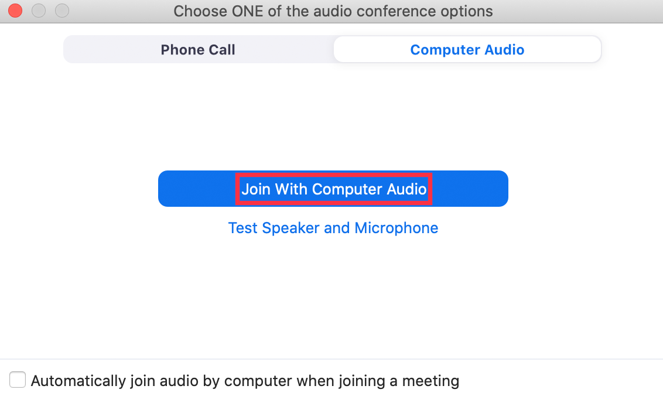
Task: Click the window title bar text
Action: (333, 11)
